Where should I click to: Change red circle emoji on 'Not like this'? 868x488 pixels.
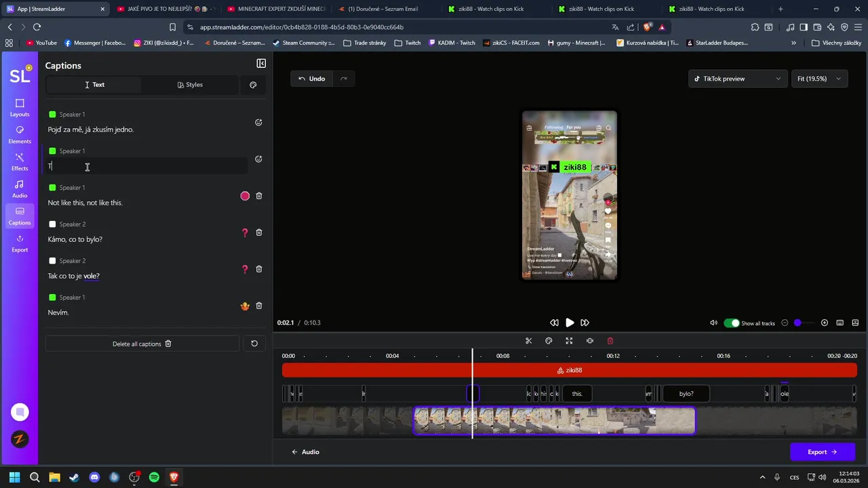245,196
